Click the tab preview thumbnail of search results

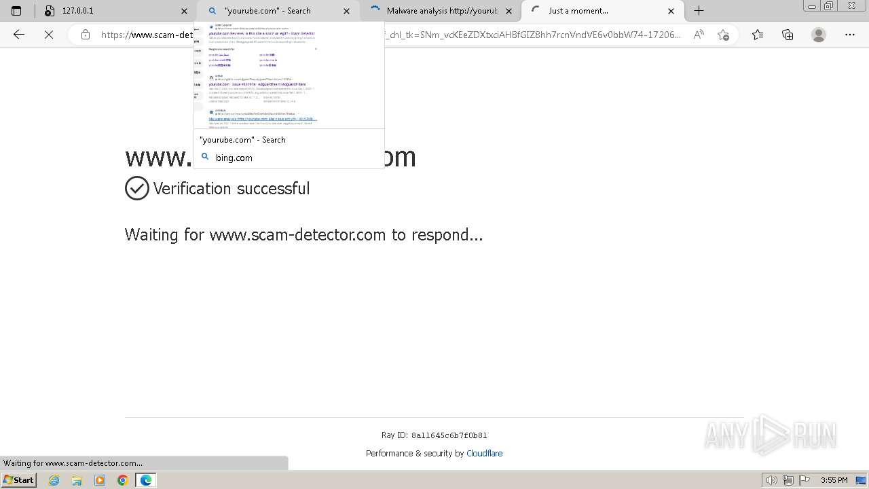point(289,75)
